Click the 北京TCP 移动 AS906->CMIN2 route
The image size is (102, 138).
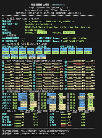86,94
